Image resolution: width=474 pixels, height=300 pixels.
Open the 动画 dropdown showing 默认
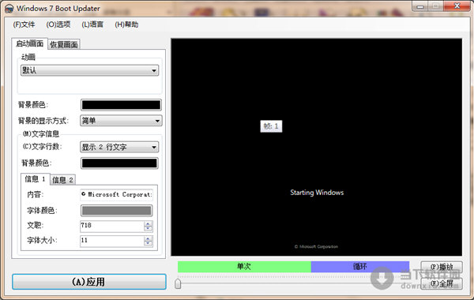[90, 70]
